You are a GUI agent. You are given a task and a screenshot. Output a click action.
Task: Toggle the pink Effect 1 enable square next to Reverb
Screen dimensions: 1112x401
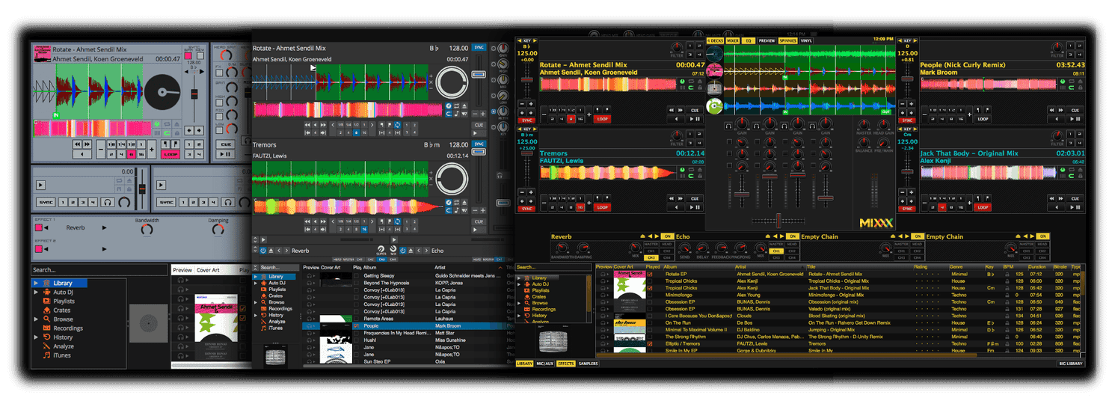coord(37,227)
